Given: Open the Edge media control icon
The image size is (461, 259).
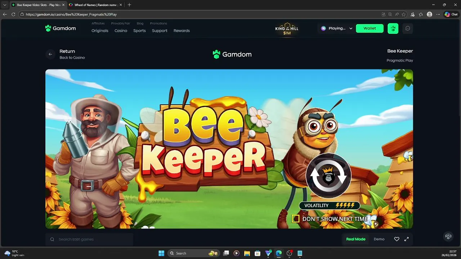Looking at the screenshot, I should pyautogui.click(x=412, y=14).
